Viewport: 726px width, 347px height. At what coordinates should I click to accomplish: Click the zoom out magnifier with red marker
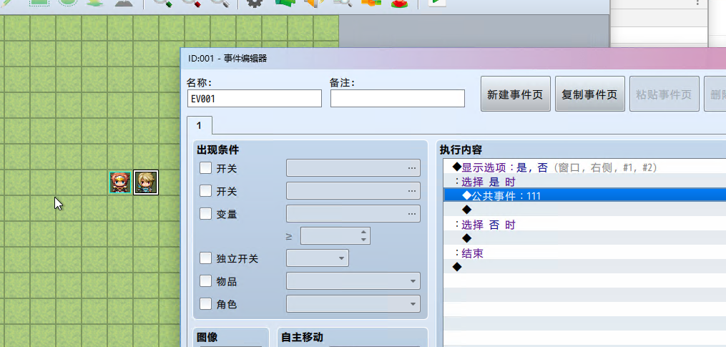[191, 3]
